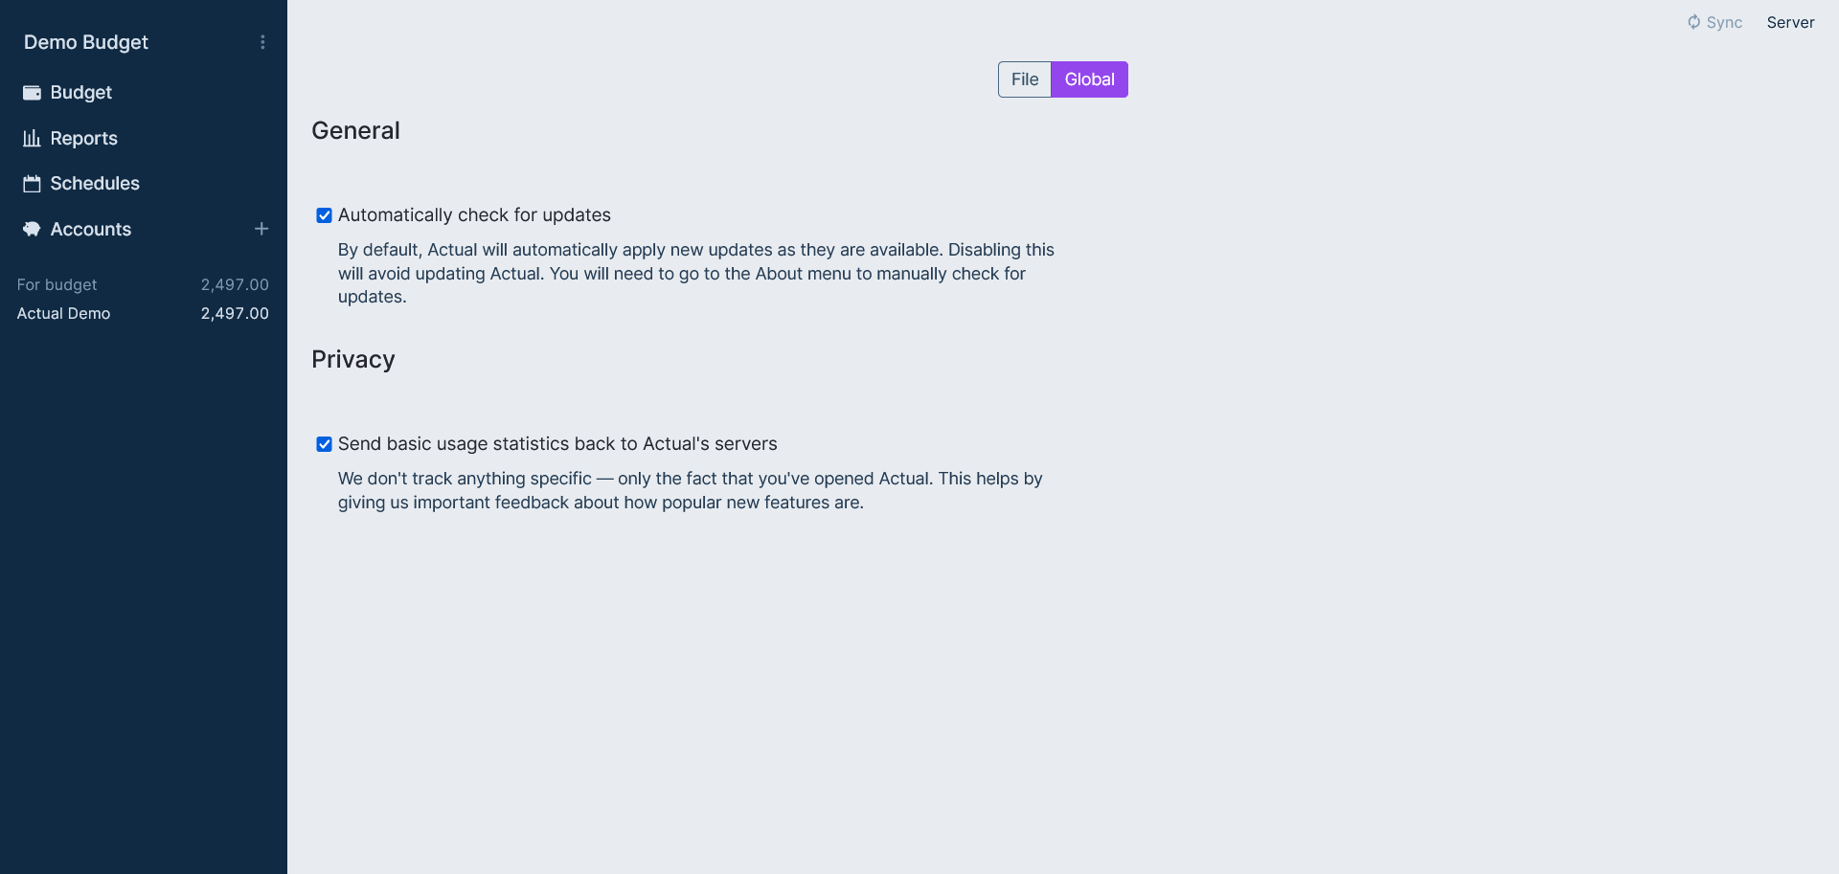Screen dimensions: 1839x874
Task: Click the piggy bank Accounts icon
Action: click(32, 230)
